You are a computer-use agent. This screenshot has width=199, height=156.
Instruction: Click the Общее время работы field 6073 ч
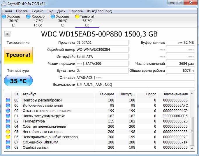click(x=180, y=71)
